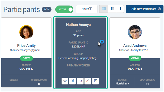164x92 pixels.
Task: Click the plus circle icon in Add New Participant
Action: point(159,9)
